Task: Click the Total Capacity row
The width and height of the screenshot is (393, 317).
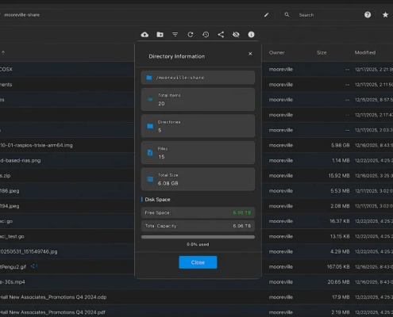Action: 198,226
